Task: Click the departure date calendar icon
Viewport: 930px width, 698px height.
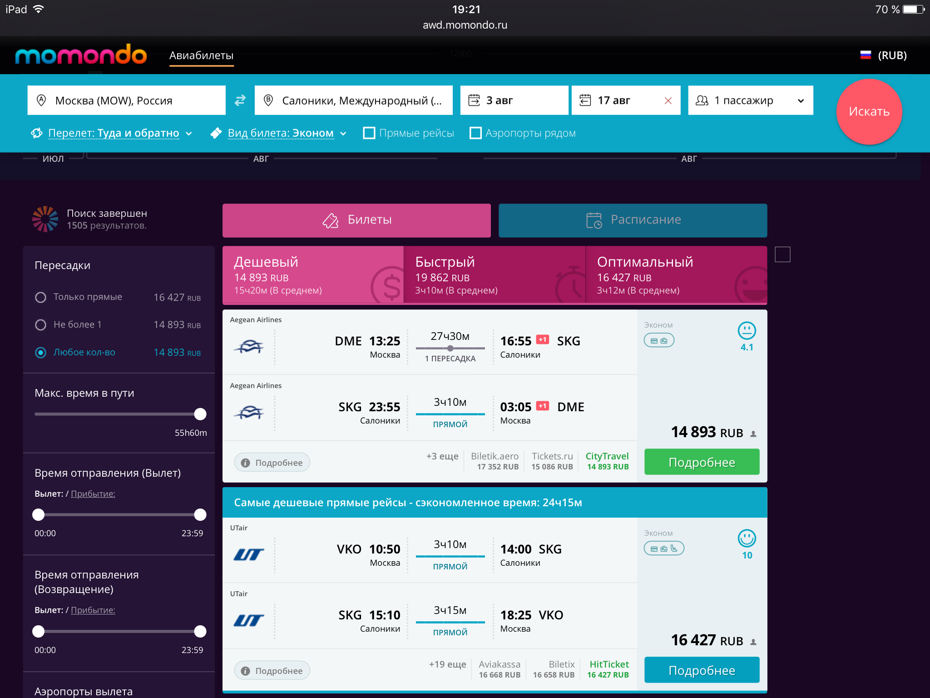Action: click(x=474, y=100)
